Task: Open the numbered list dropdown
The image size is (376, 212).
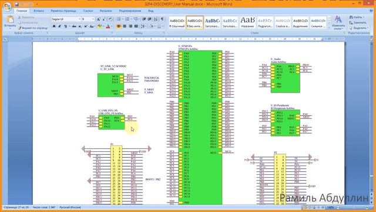Action: pos(131,19)
